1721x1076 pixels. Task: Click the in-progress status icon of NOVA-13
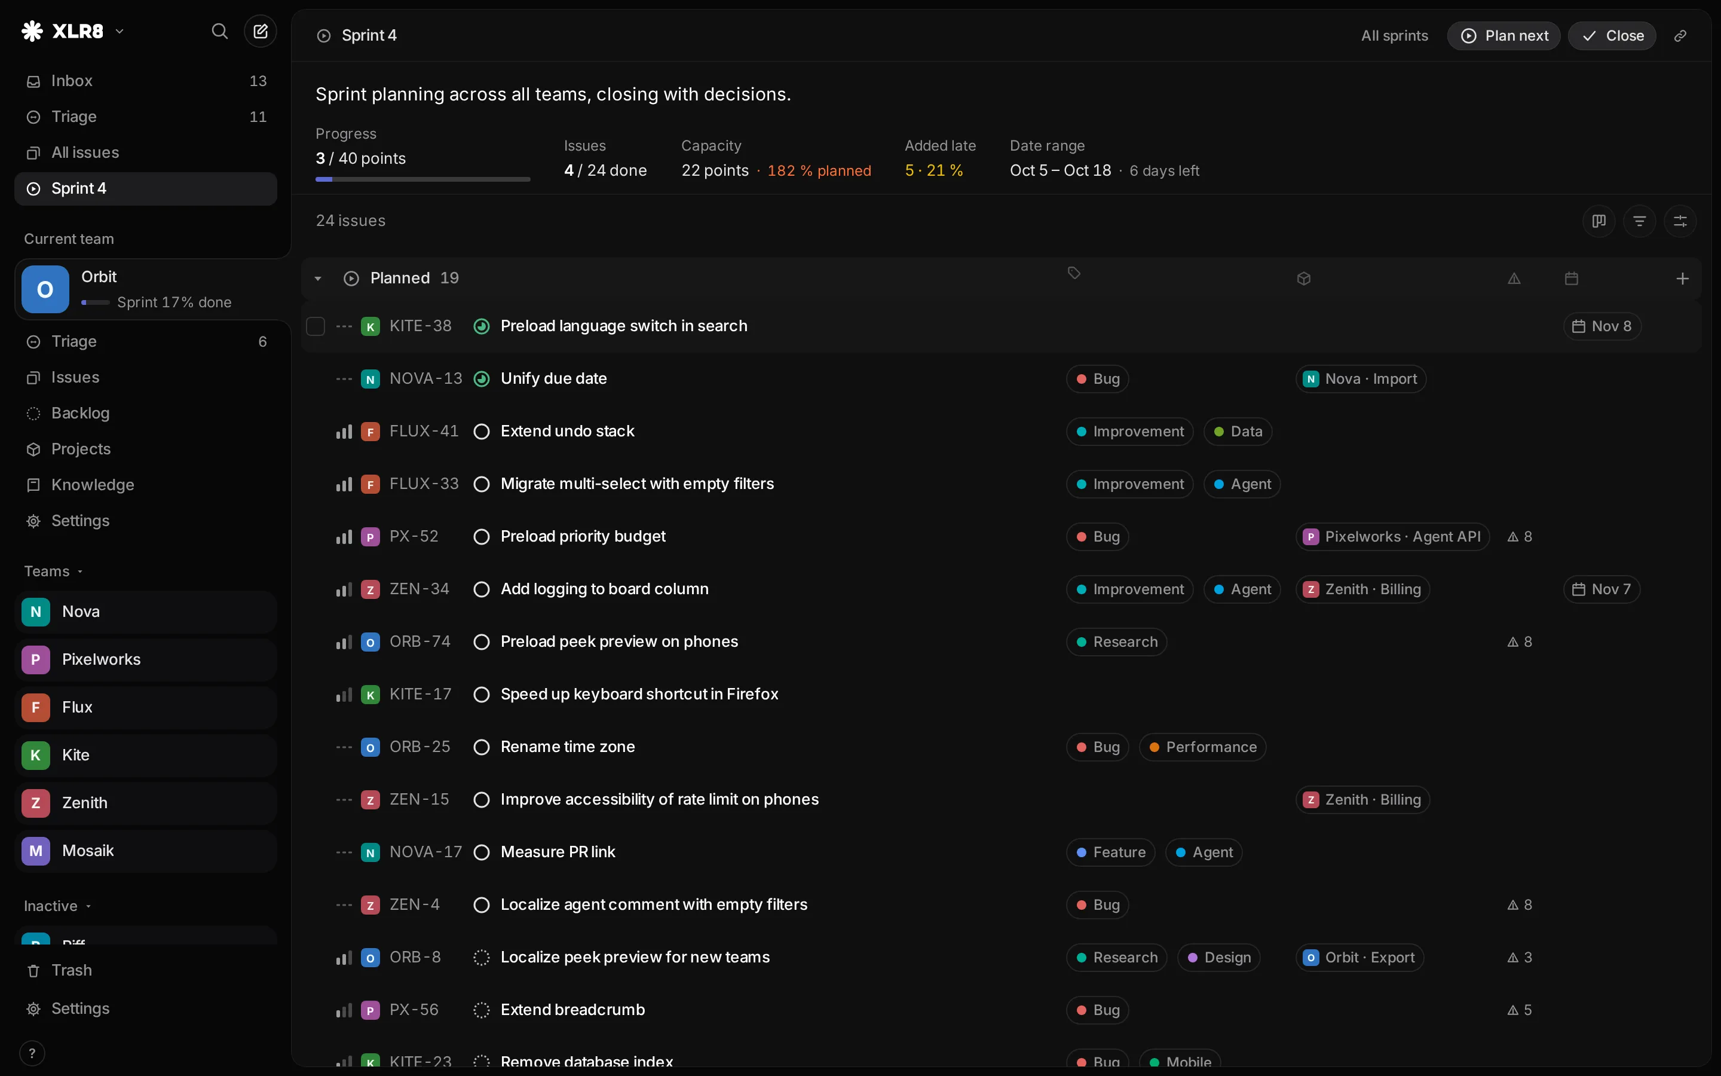point(482,378)
